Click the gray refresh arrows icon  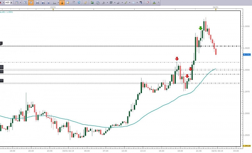pyautogui.click(x=73, y=2)
